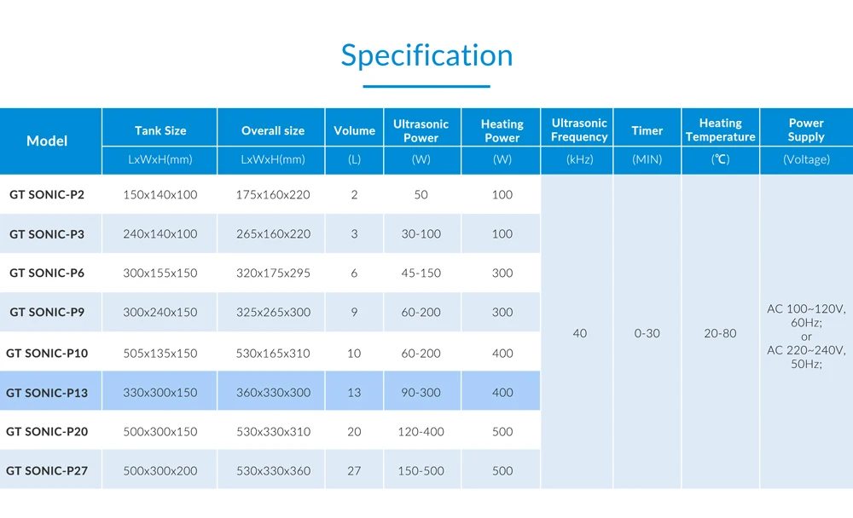Click ultrasonic power value 45-150

(x=421, y=273)
